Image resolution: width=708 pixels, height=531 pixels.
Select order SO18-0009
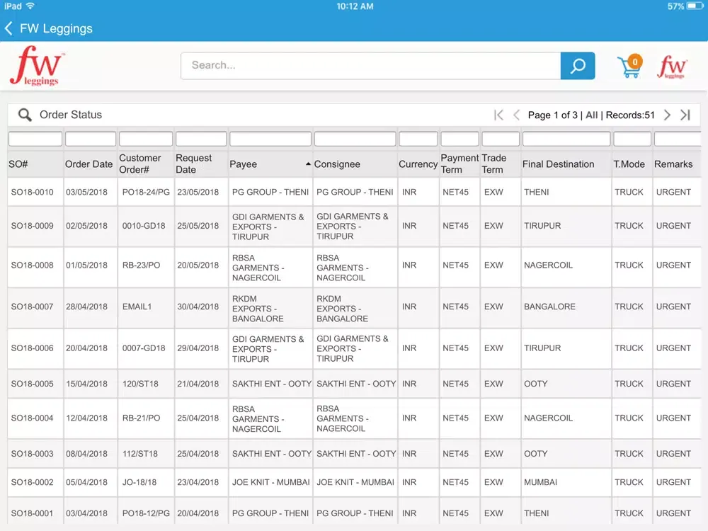(x=32, y=226)
